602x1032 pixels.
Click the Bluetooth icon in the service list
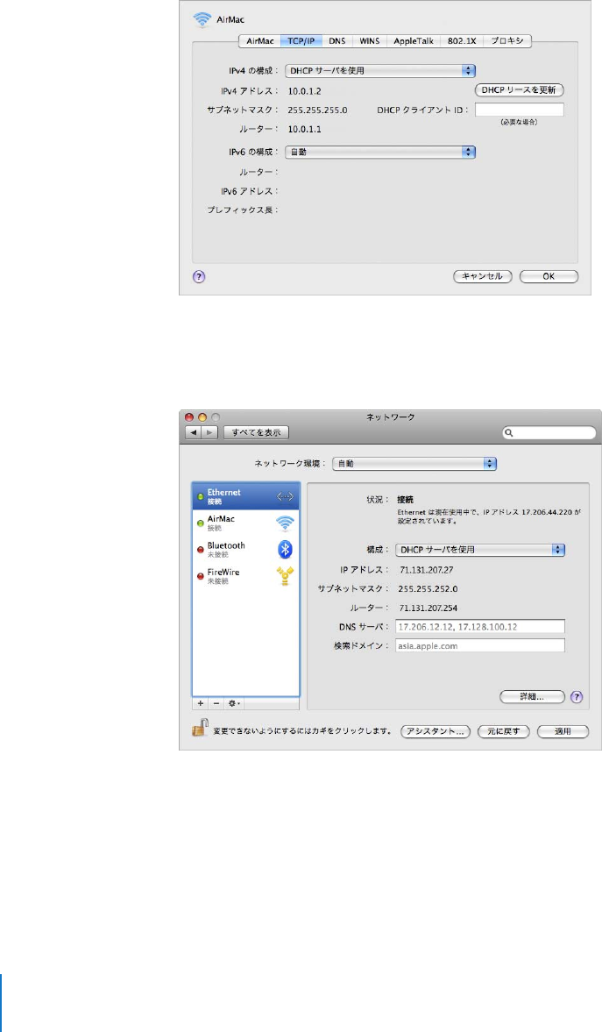click(284, 550)
